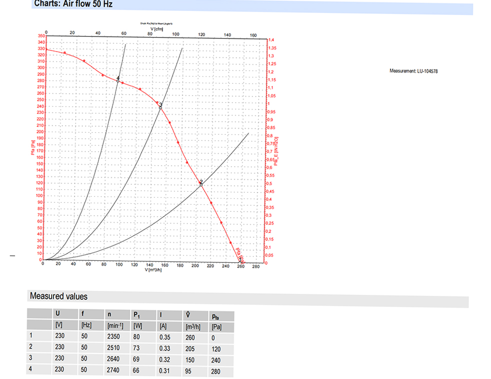
Task: Click the 1,35 tick on the right axis
Action: click(272, 48)
